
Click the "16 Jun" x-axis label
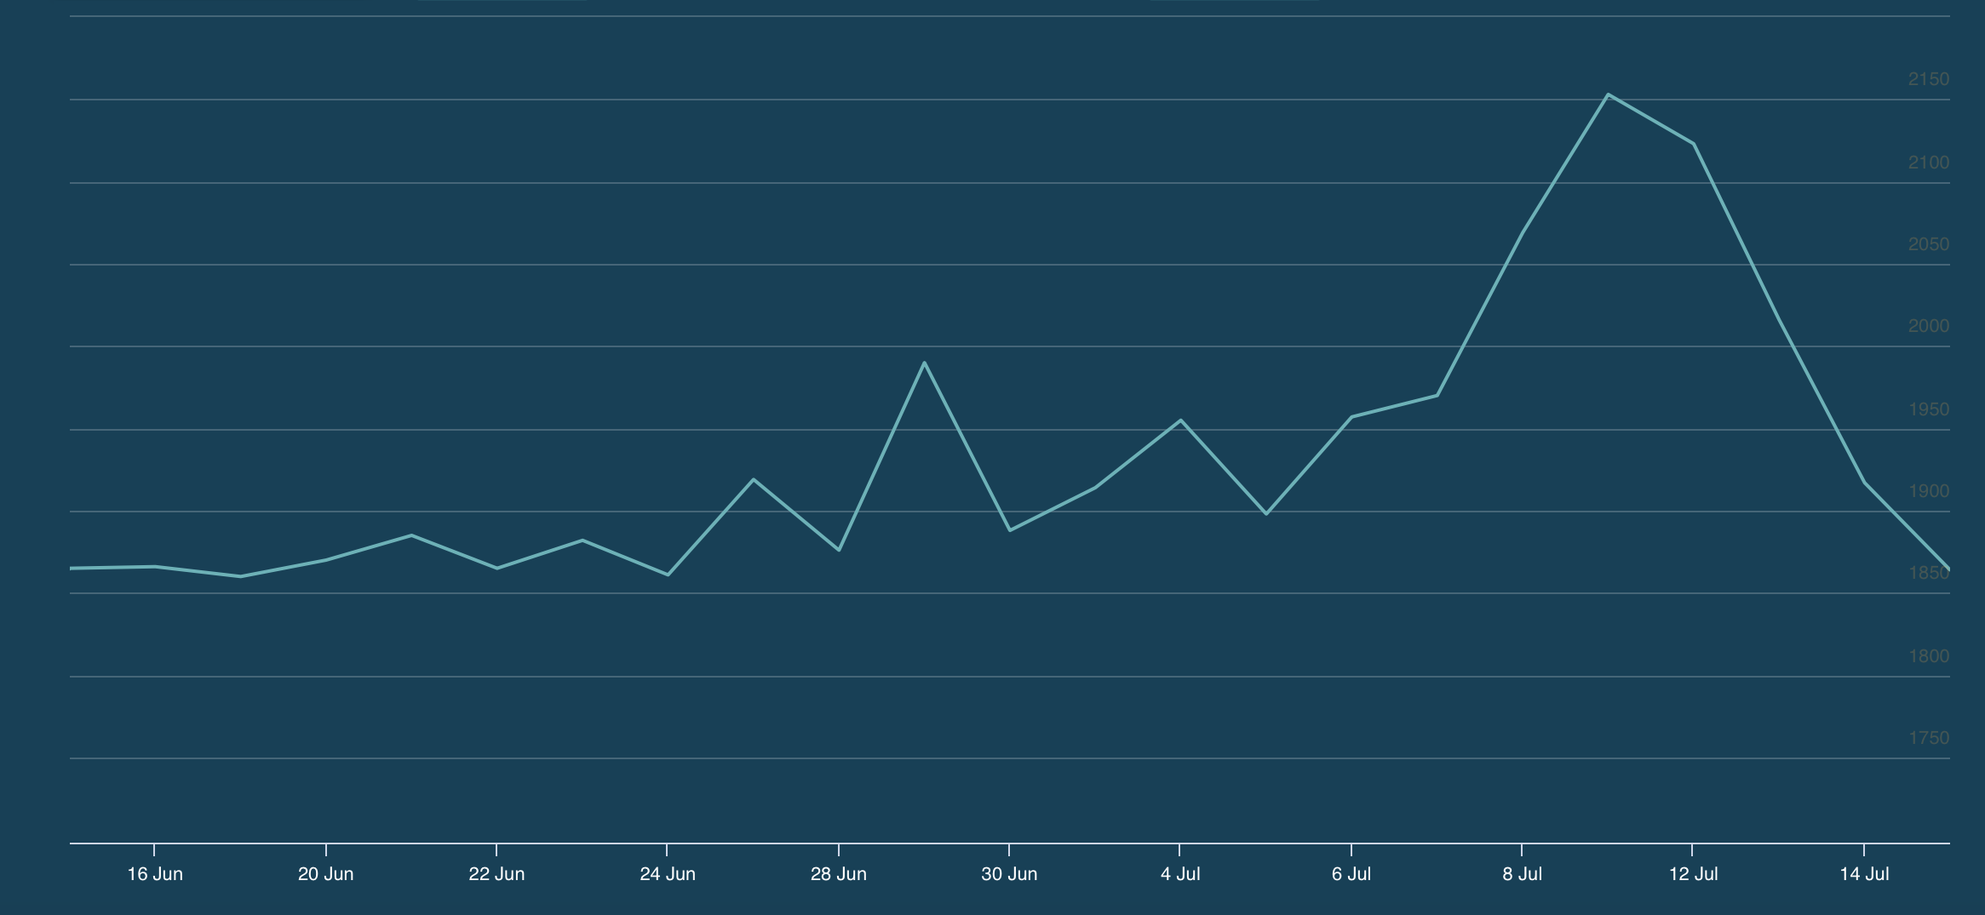155,874
